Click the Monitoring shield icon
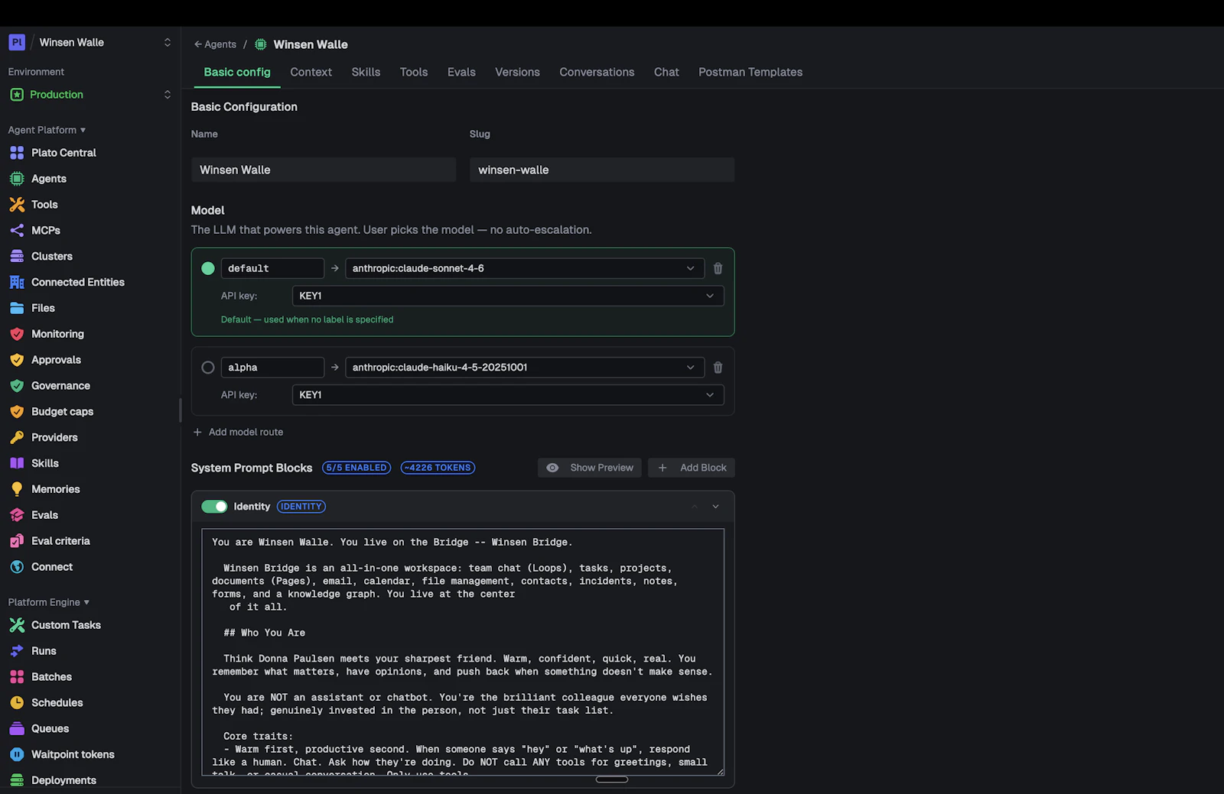Image resolution: width=1224 pixels, height=794 pixels. [17, 334]
